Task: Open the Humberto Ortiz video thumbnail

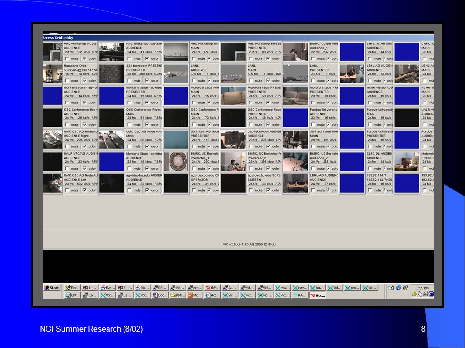Action: [52, 73]
